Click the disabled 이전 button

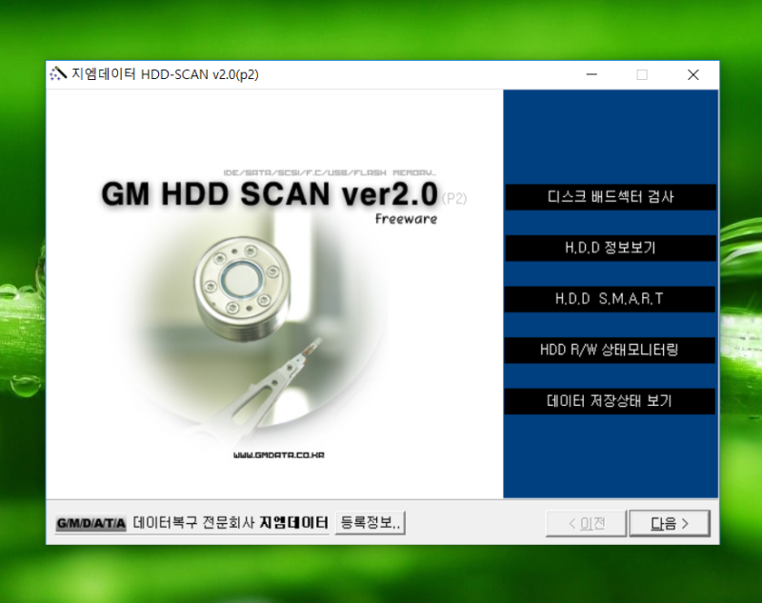click(586, 523)
